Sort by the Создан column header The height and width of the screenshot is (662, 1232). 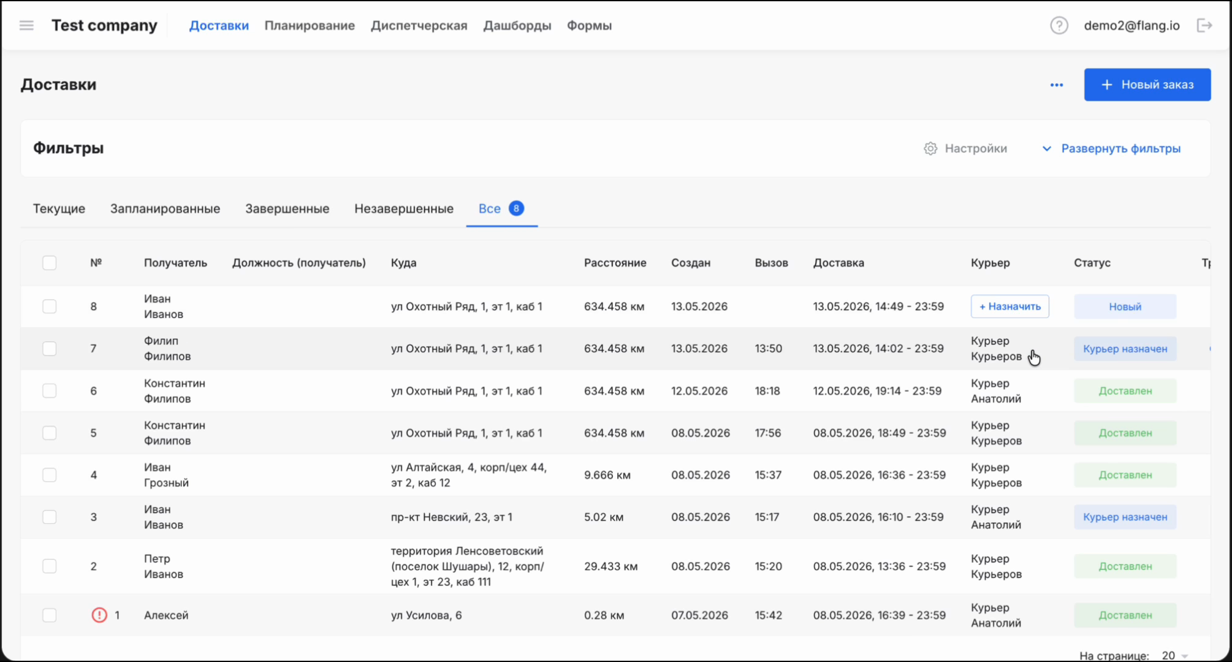click(x=690, y=262)
